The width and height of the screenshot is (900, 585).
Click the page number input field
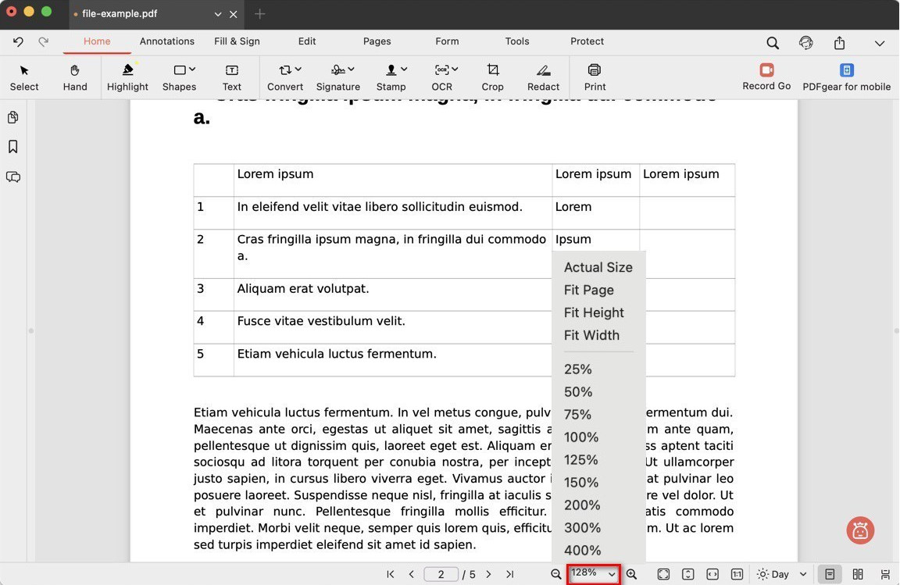coord(441,574)
